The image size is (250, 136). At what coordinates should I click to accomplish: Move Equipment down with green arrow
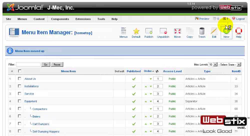tap(151, 101)
